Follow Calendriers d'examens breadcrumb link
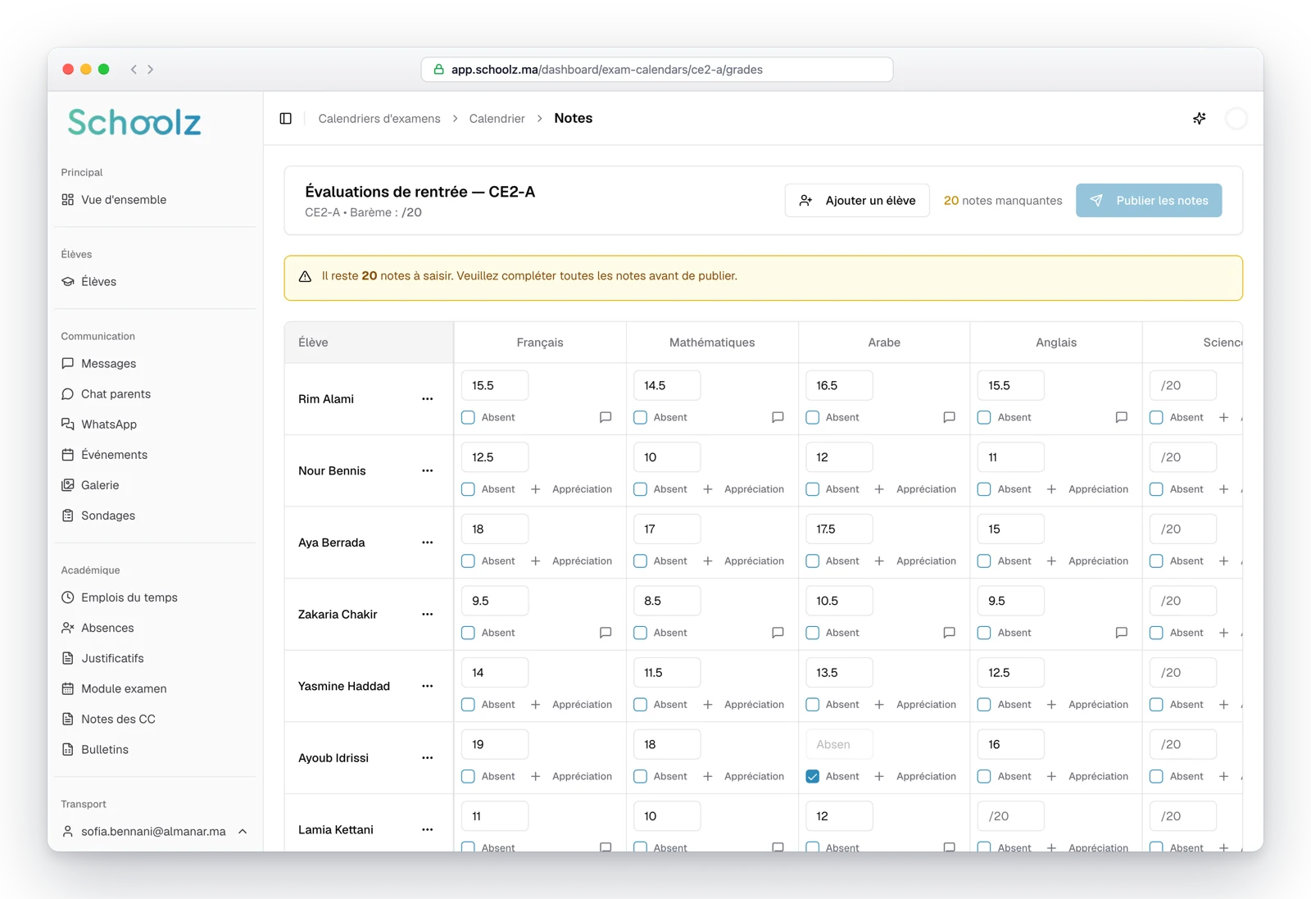This screenshot has width=1311, height=899. (x=379, y=119)
